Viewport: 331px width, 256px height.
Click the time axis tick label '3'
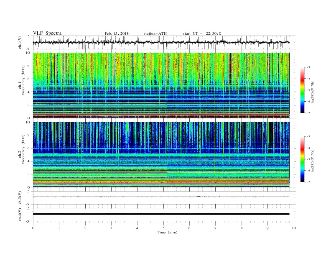(111, 228)
